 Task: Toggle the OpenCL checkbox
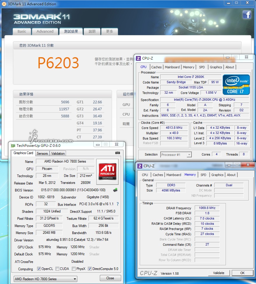coord(39,269)
